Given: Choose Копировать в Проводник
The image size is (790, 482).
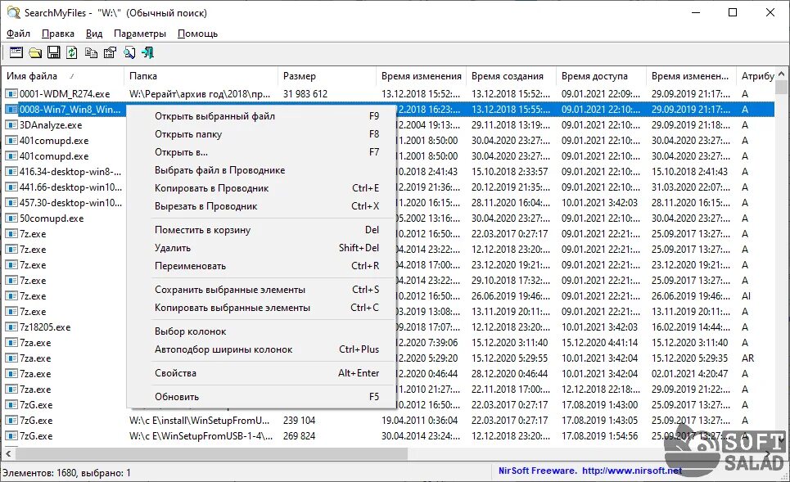Looking at the screenshot, I should point(260,188).
